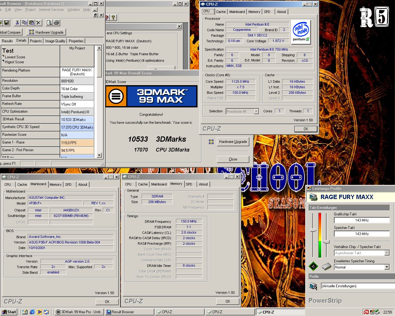Click the Speicher-Takt 143 MHz field
This screenshot has height=316, width=395.
coord(362,234)
